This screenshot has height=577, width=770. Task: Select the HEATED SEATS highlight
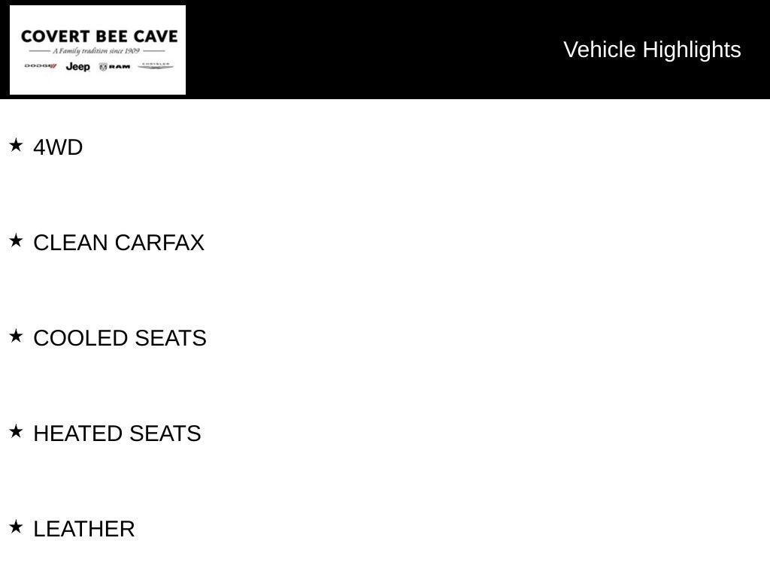[117, 434]
